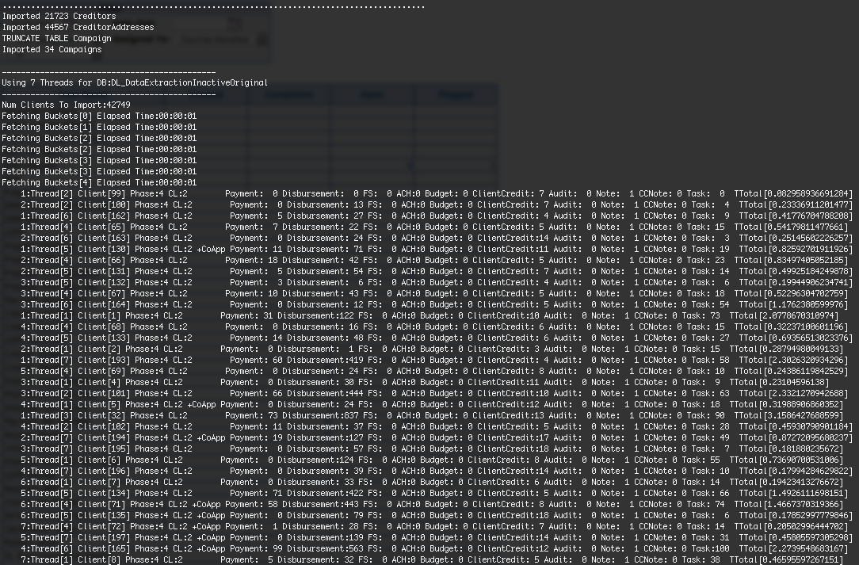This screenshot has width=859, height=565.
Task: Click the 'Fetching Buckets[0]' line
Action: (99, 116)
